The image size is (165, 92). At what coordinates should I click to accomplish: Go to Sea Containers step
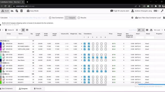56,18
